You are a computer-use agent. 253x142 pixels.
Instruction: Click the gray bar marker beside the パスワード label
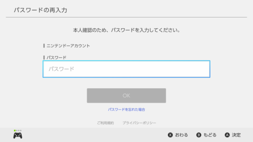pos(44,57)
